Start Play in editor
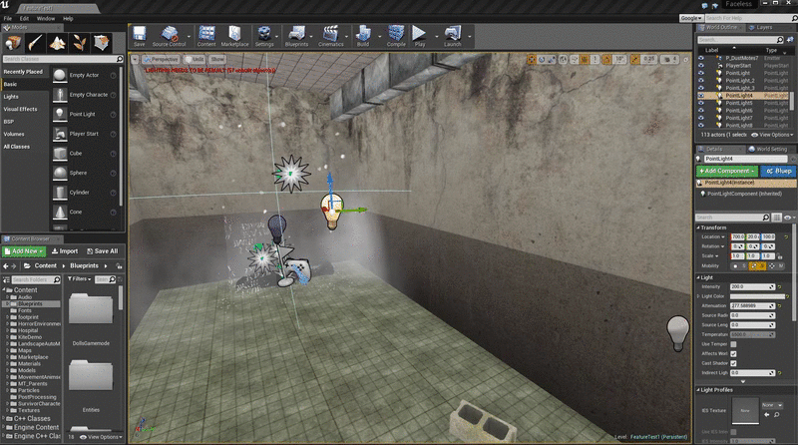Image resolution: width=798 pixels, height=445 pixels. [419, 36]
